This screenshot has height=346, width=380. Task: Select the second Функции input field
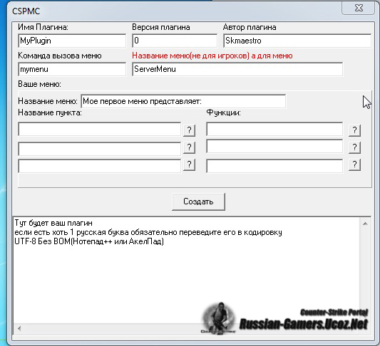274,146
